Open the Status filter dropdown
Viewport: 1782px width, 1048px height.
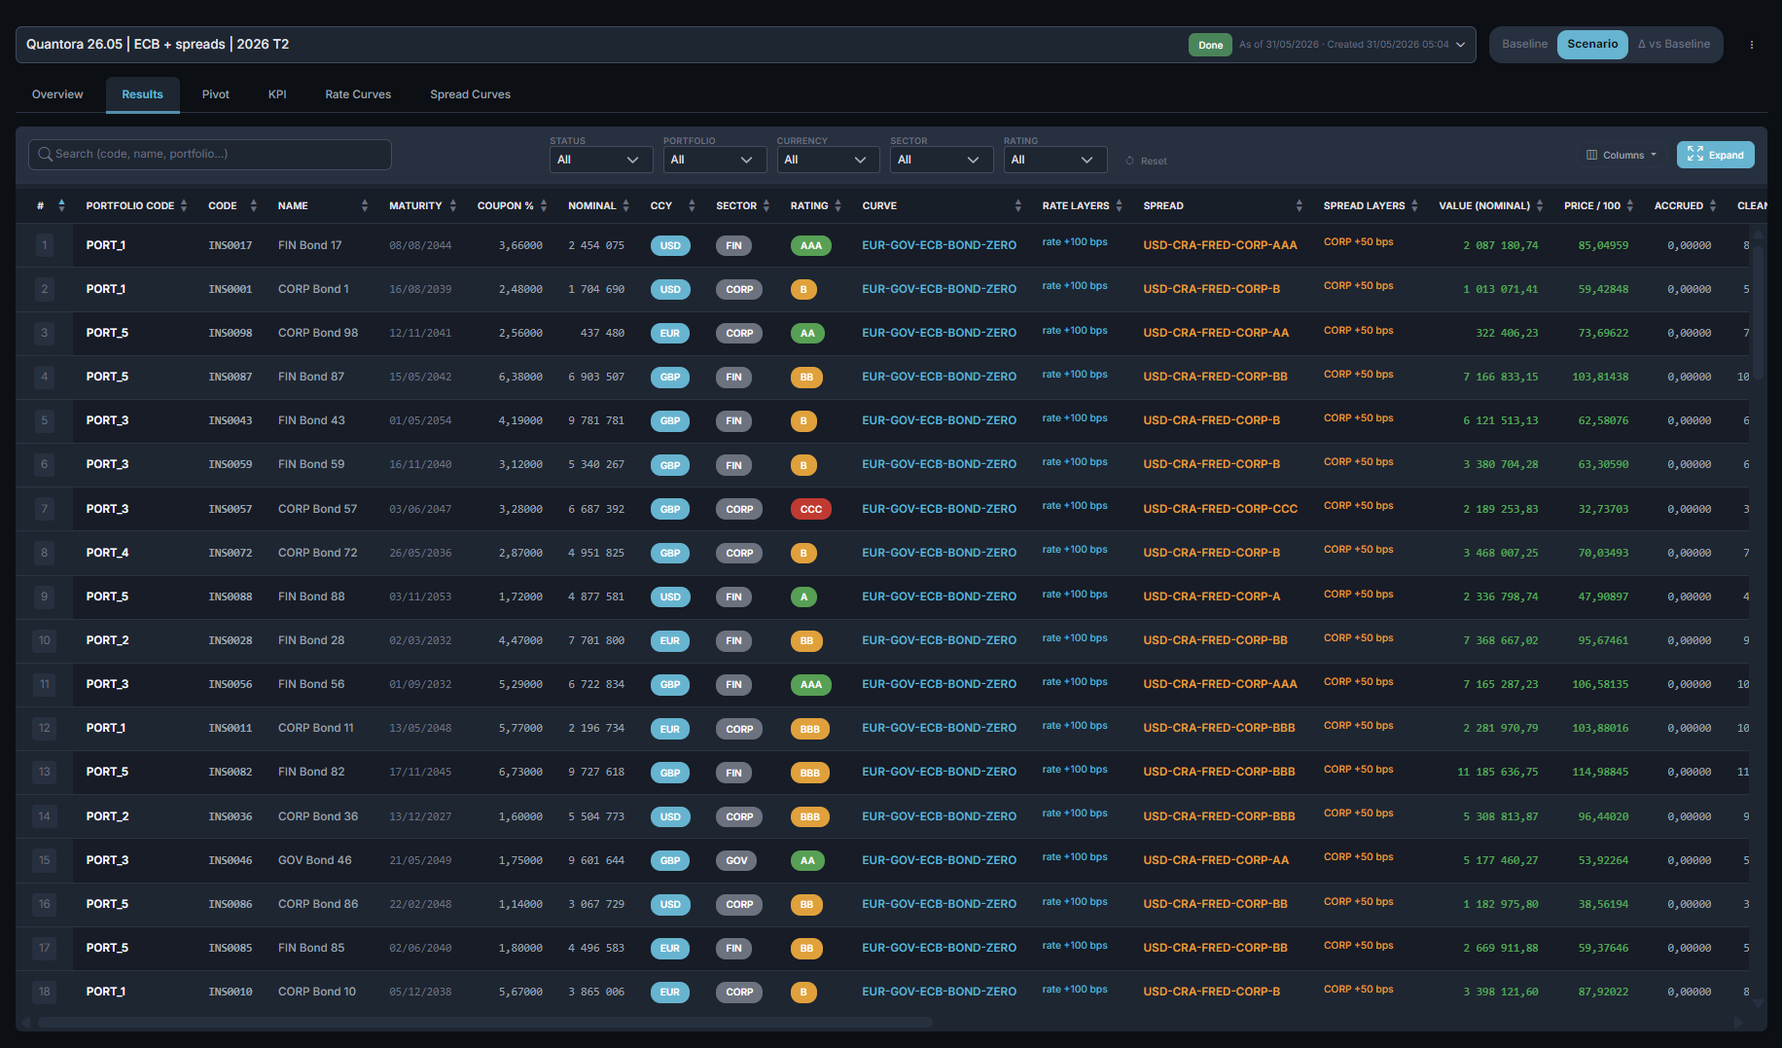pos(598,160)
